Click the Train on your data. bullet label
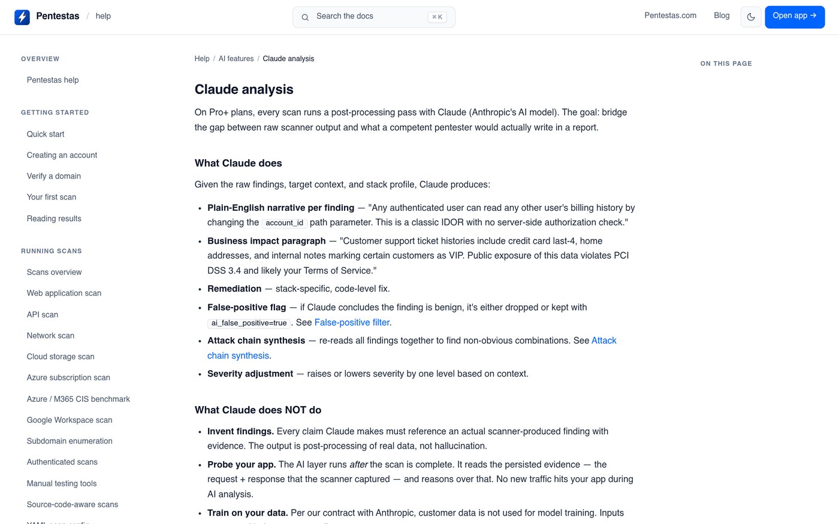839x524 pixels. [248, 513]
